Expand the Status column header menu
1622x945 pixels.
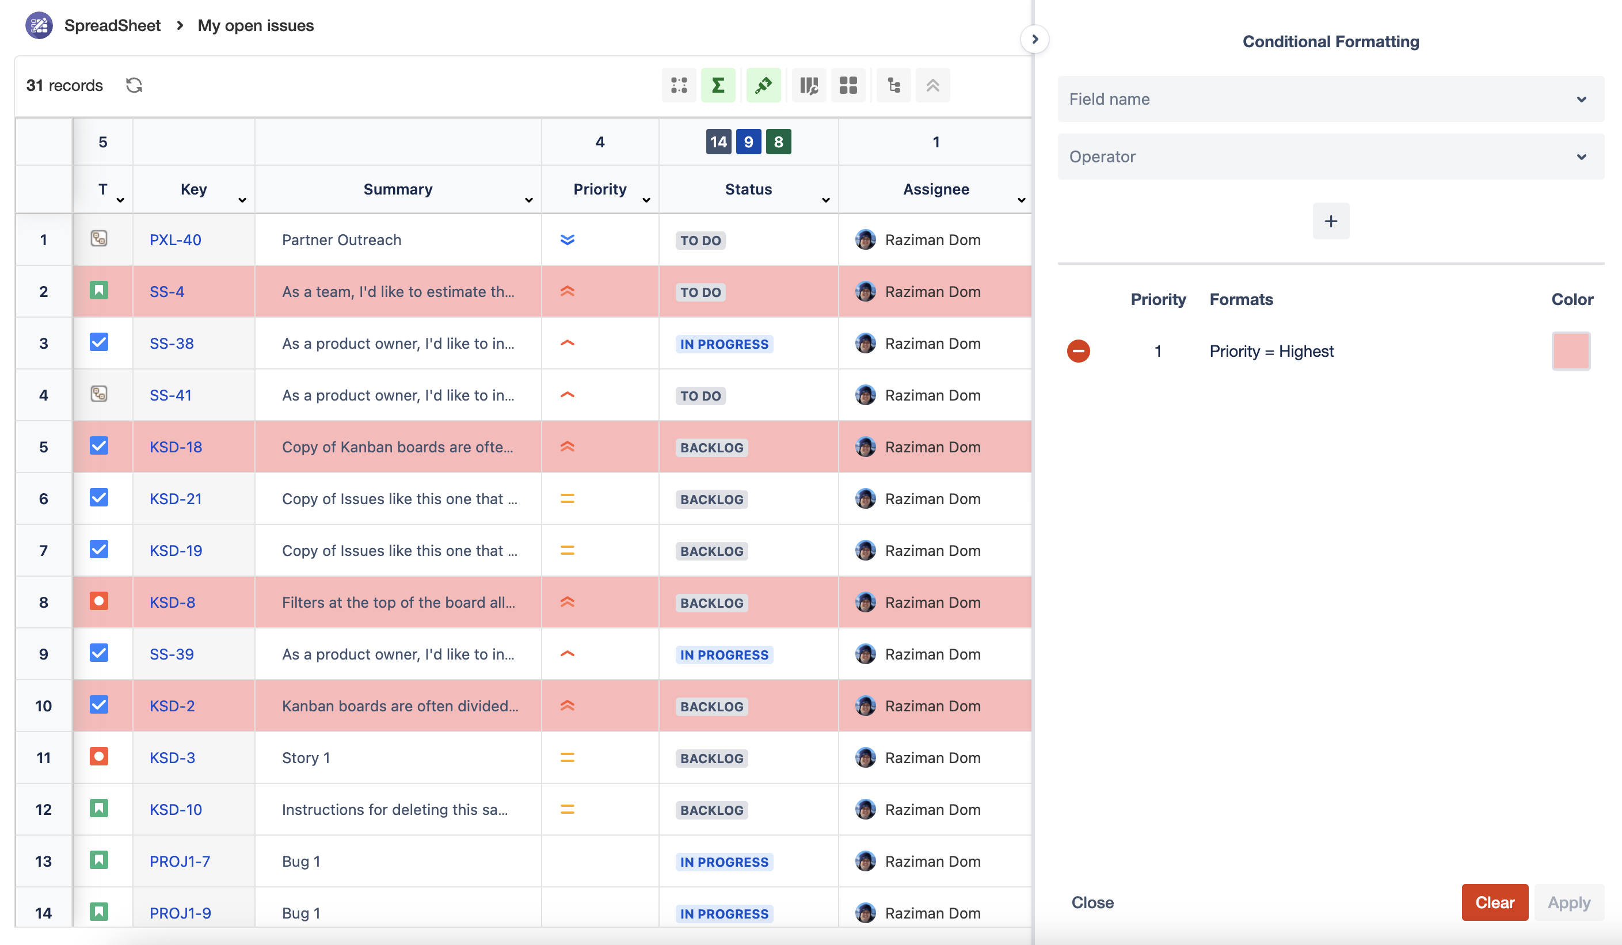click(825, 200)
